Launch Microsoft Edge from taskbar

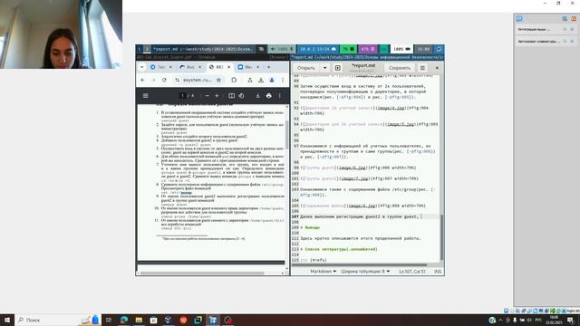(124, 320)
